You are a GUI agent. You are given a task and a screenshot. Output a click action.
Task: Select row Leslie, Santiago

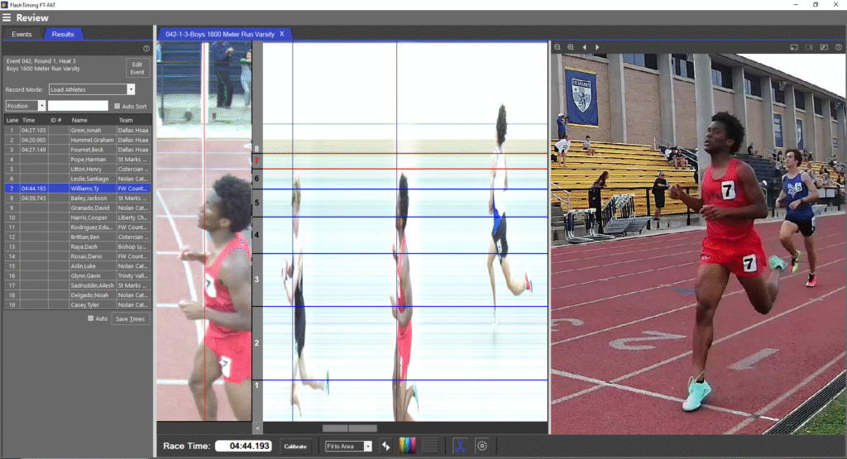[77, 179]
